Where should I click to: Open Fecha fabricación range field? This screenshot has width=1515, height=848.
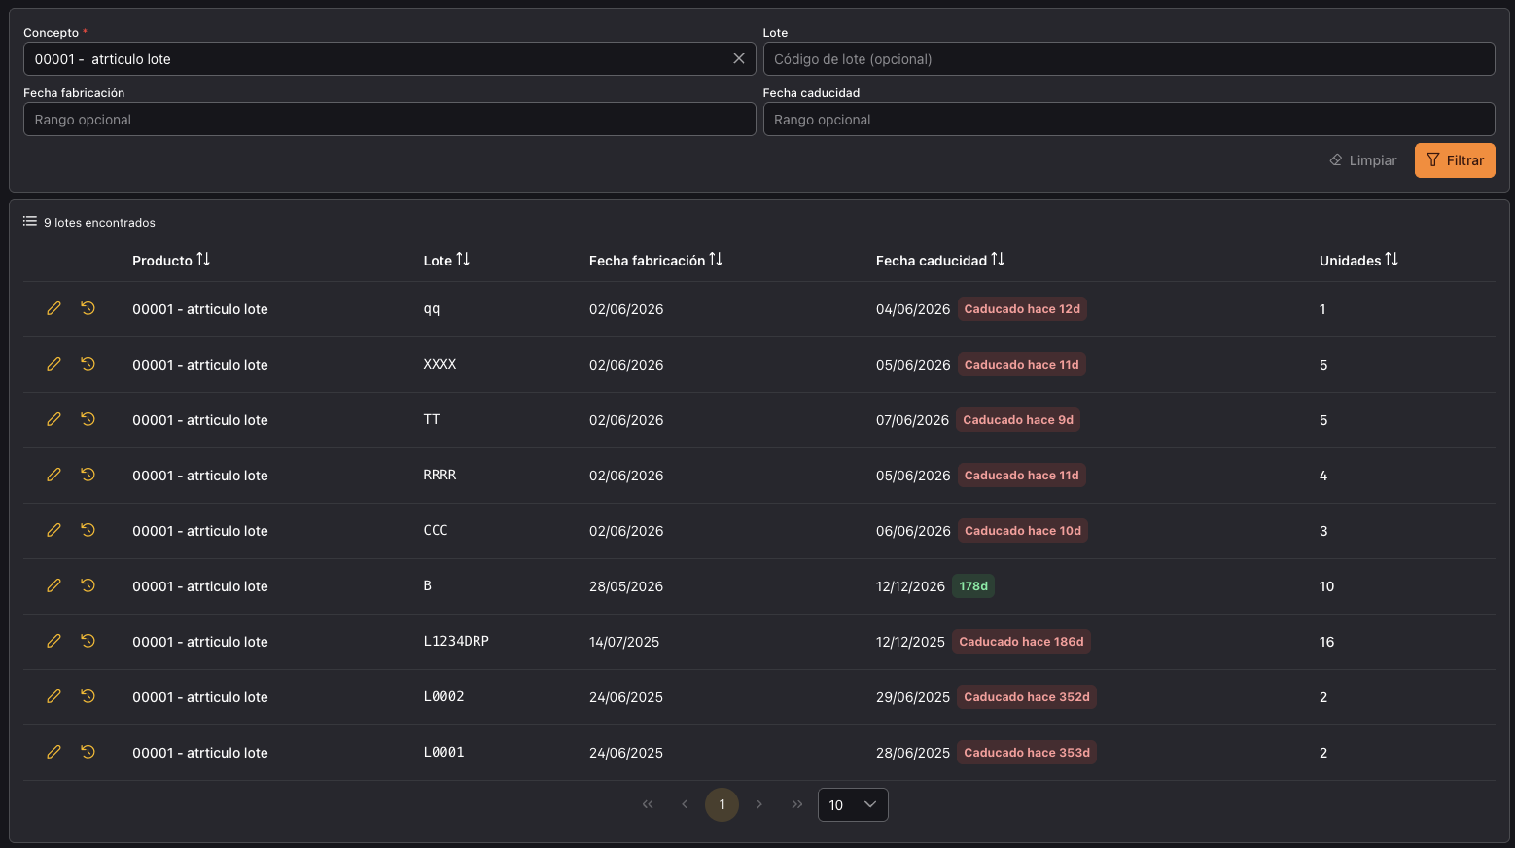tap(389, 119)
